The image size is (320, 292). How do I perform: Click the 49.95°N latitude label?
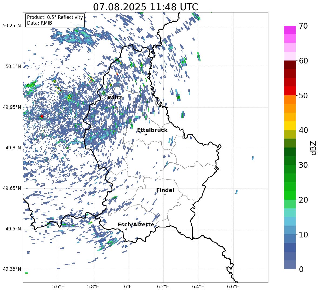[x=12, y=107]
